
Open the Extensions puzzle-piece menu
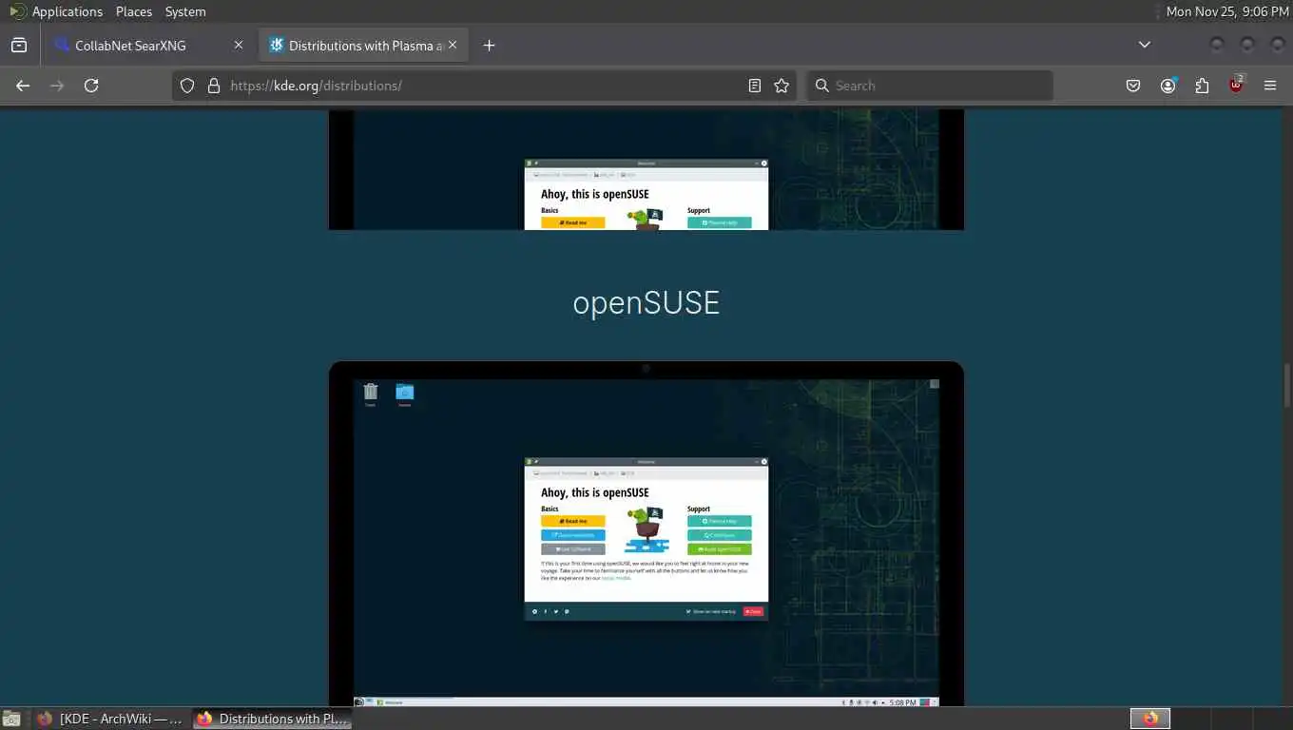click(1202, 86)
